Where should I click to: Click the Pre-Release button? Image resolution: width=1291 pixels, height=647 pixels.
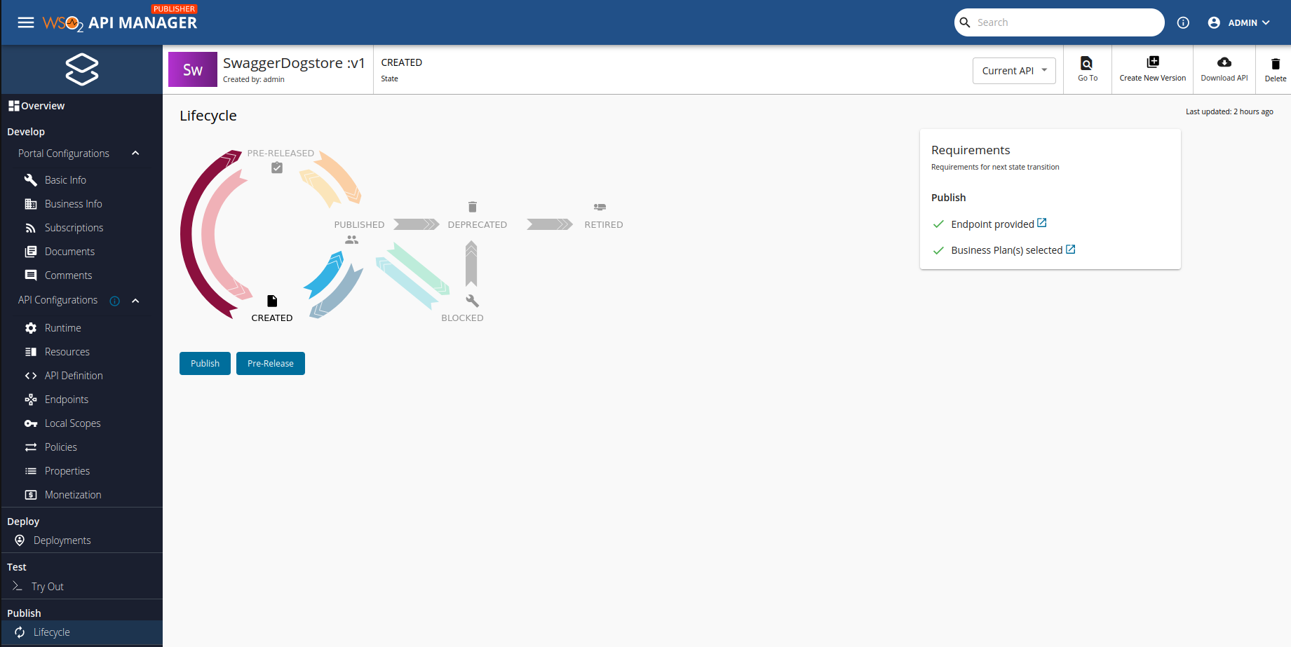coord(271,363)
